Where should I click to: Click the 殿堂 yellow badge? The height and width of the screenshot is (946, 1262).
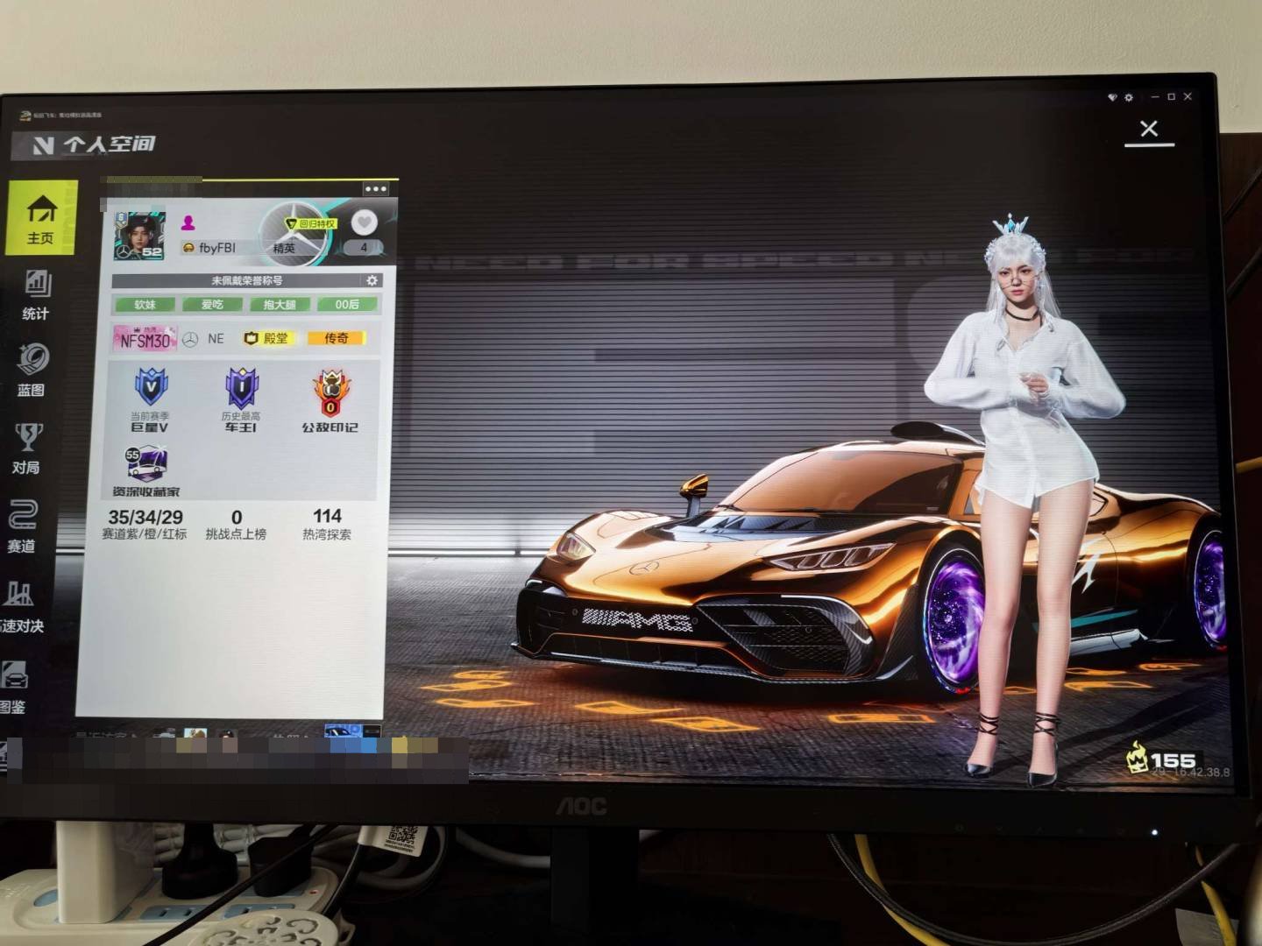pyautogui.click(x=266, y=338)
